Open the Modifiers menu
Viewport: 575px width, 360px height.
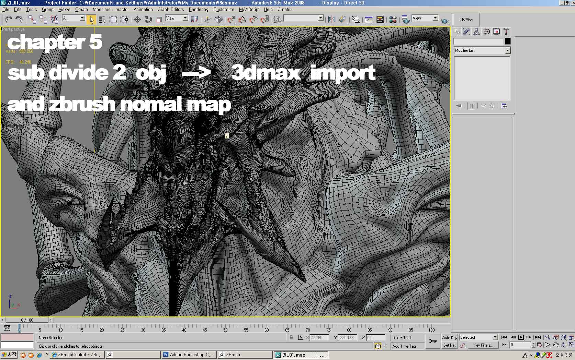(101, 9)
